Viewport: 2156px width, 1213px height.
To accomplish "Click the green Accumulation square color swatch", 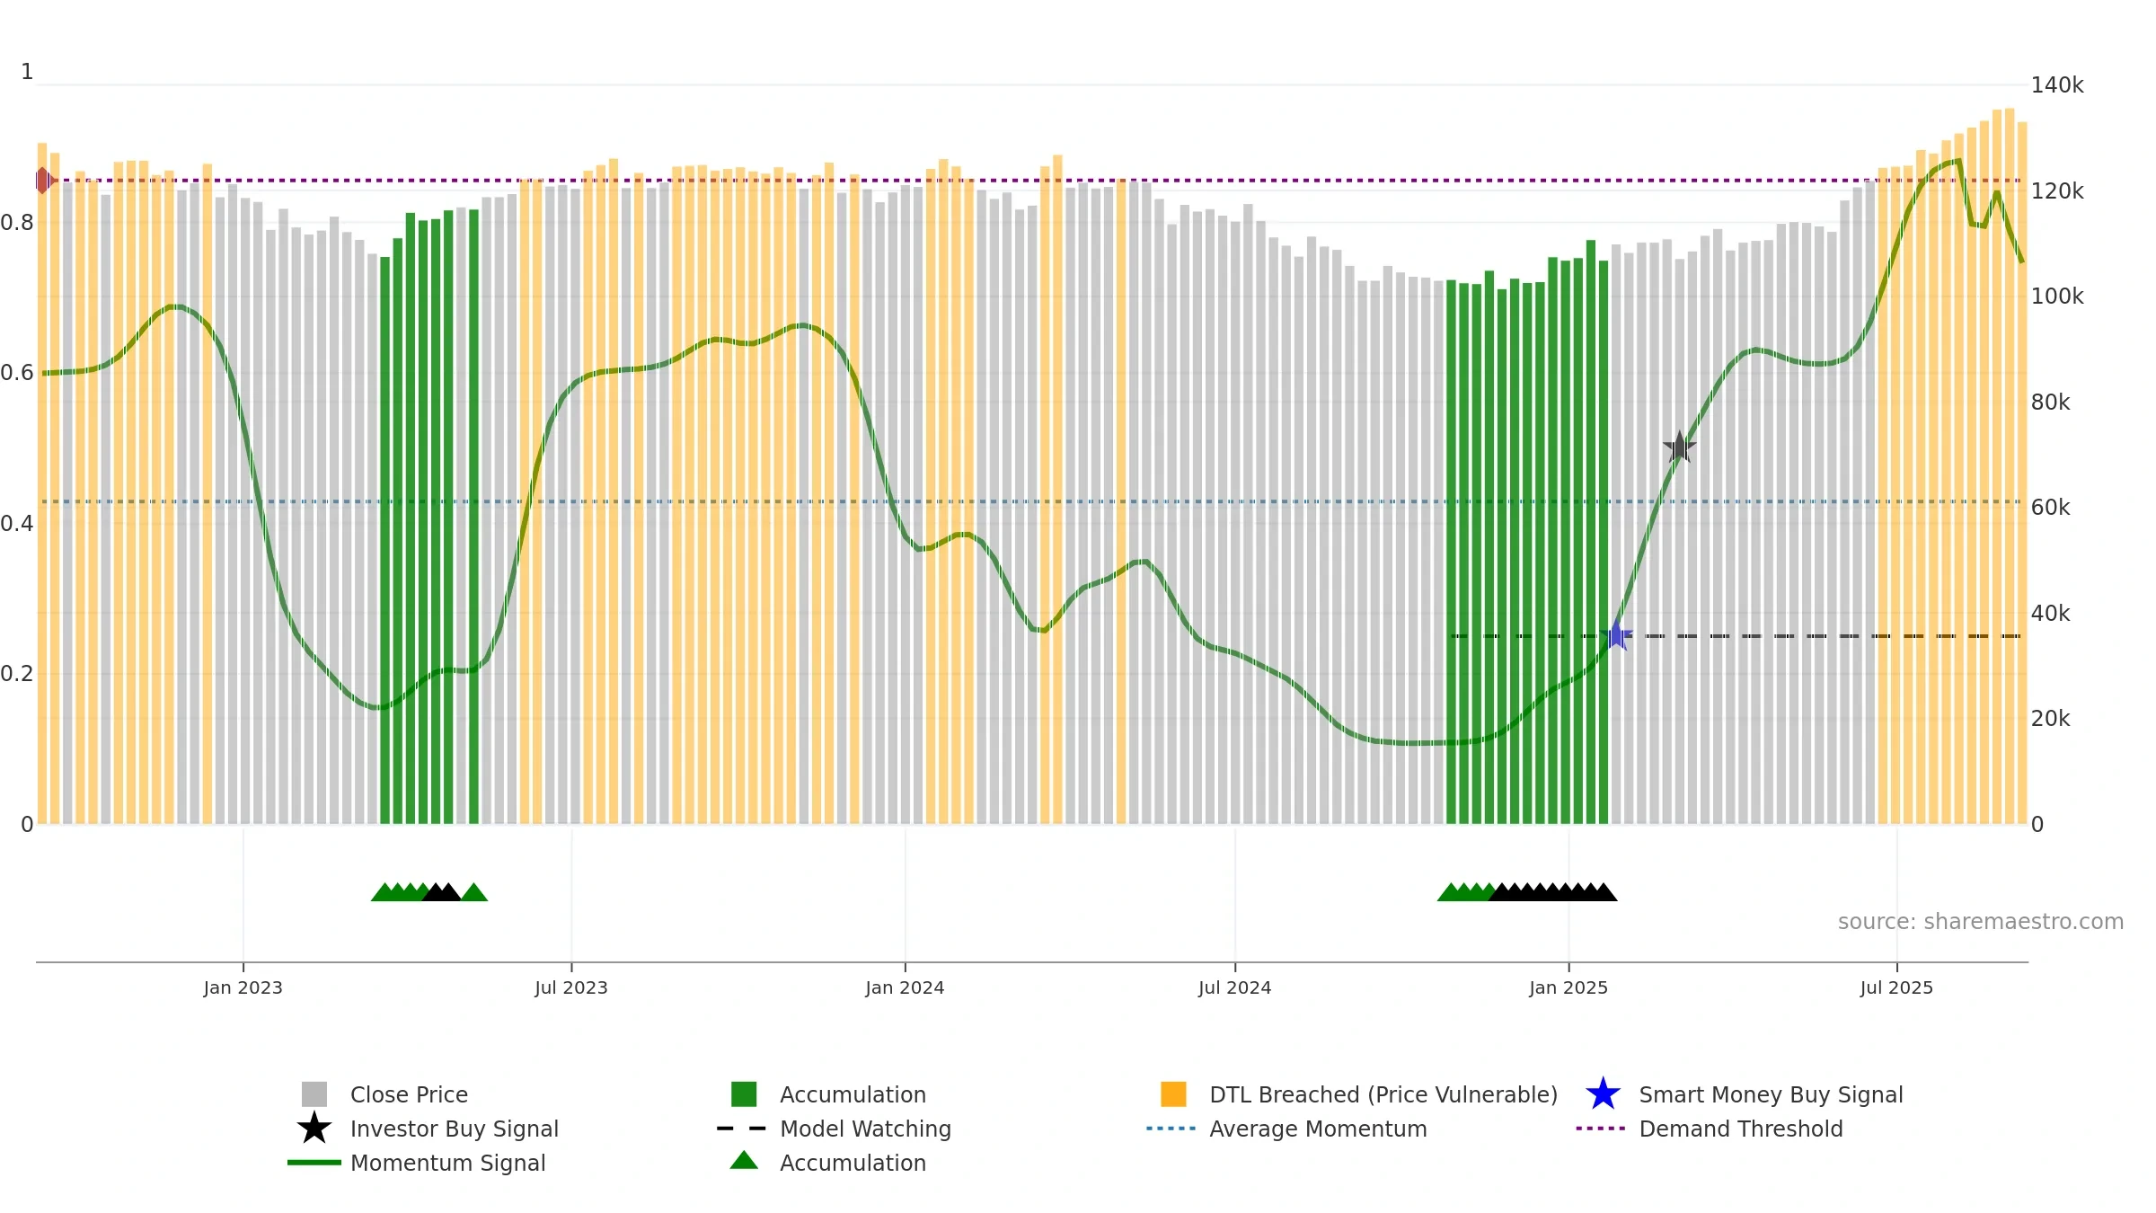I will [744, 1094].
